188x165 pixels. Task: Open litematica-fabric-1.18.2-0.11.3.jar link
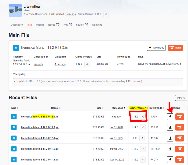pos(40,149)
